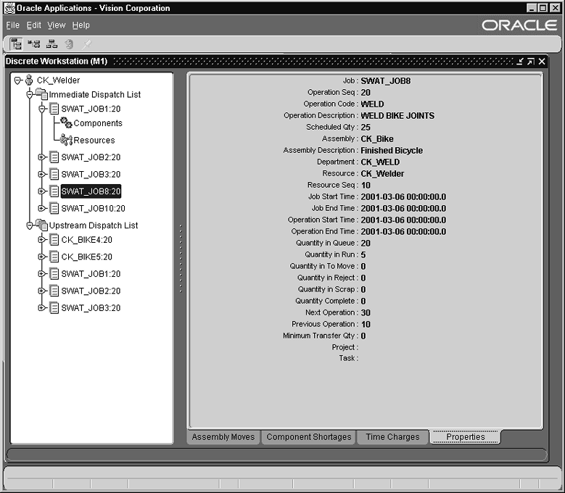
Task: Close the Discrete Workstation inner window
Action: (542, 61)
